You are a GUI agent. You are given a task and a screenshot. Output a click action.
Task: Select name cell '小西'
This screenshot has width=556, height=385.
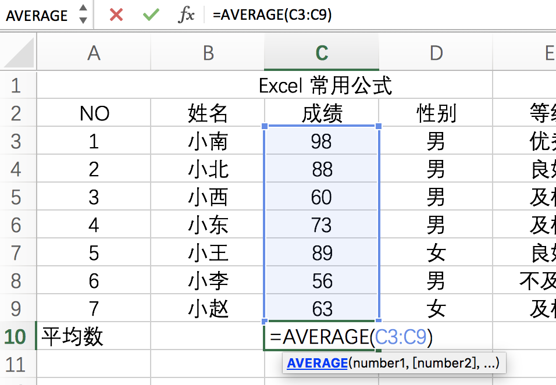click(x=208, y=197)
